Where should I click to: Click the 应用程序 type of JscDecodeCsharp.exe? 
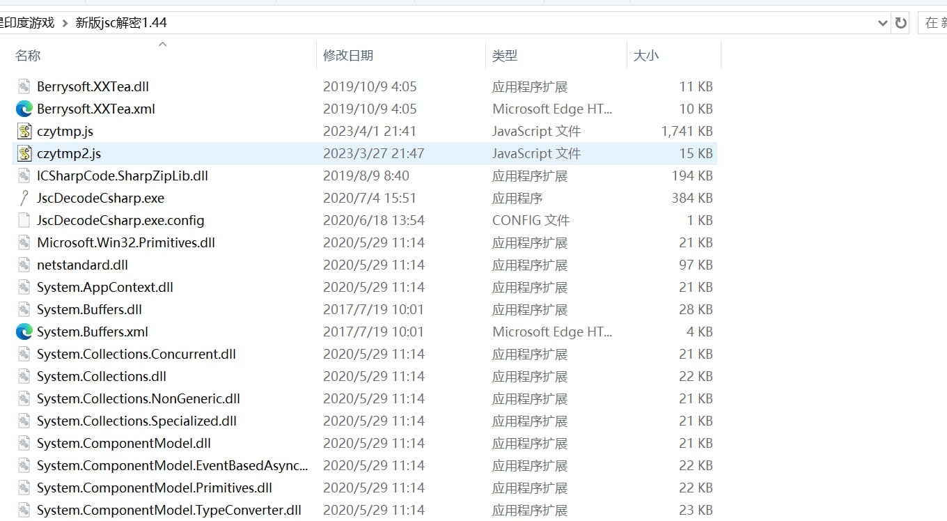pos(517,198)
